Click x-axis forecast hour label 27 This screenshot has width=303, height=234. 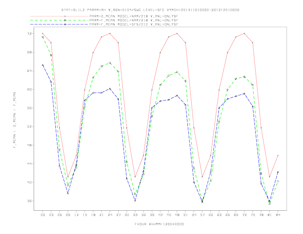[118, 215]
